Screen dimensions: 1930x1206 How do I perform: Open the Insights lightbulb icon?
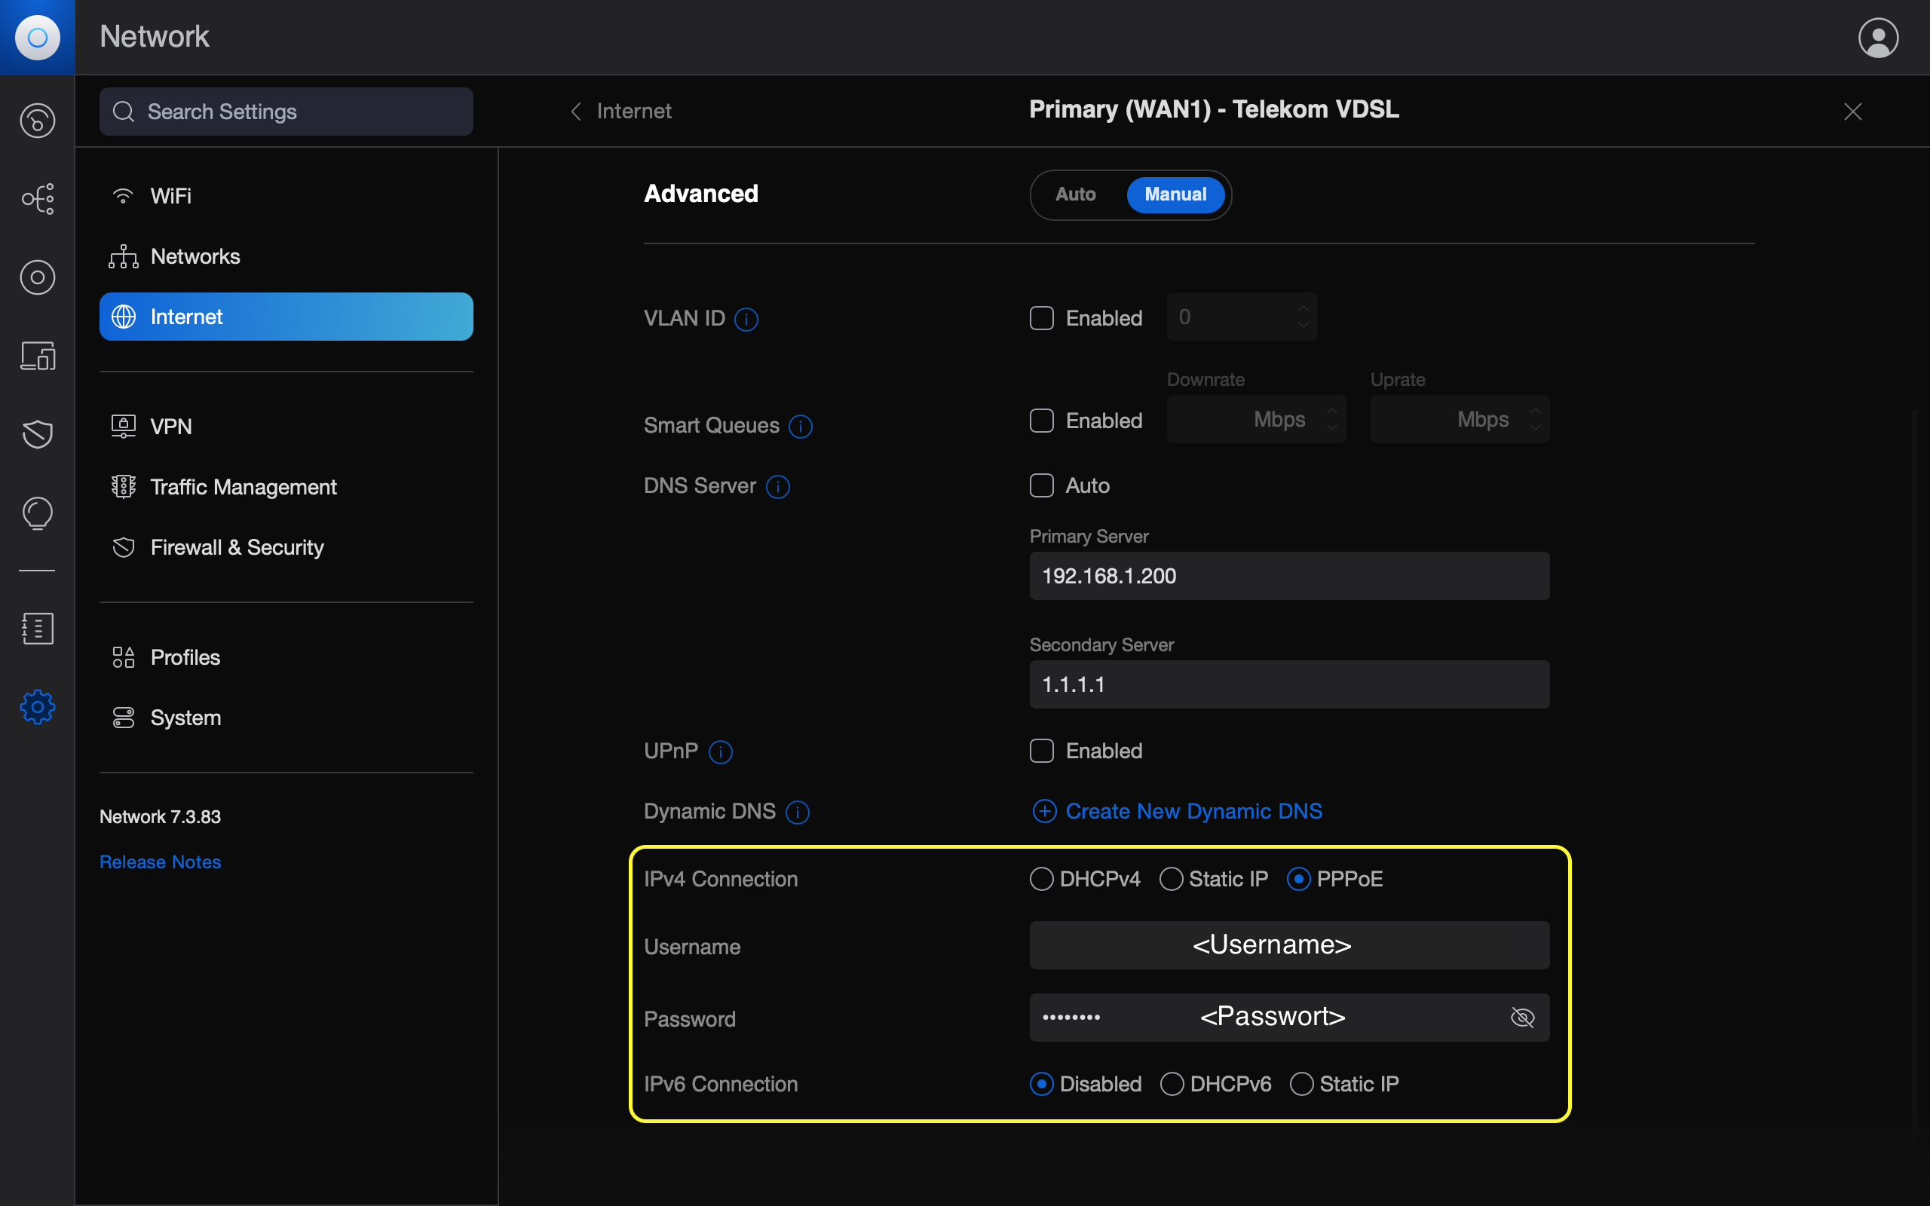click(38, 512)
